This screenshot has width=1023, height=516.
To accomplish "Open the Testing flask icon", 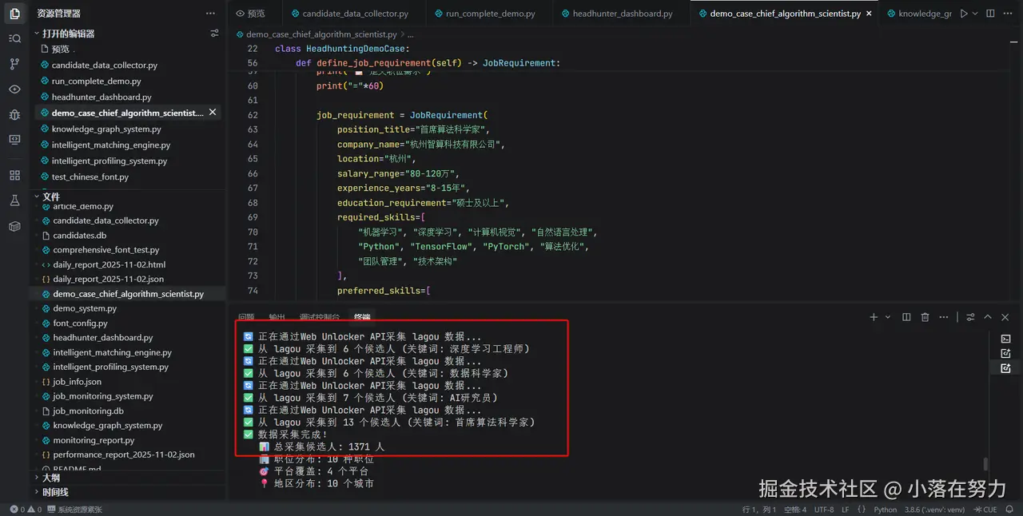I will tap(14, 200).
